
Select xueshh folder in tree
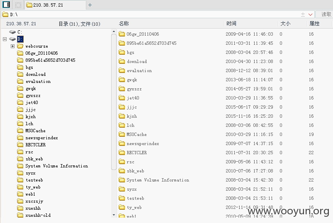33,208
